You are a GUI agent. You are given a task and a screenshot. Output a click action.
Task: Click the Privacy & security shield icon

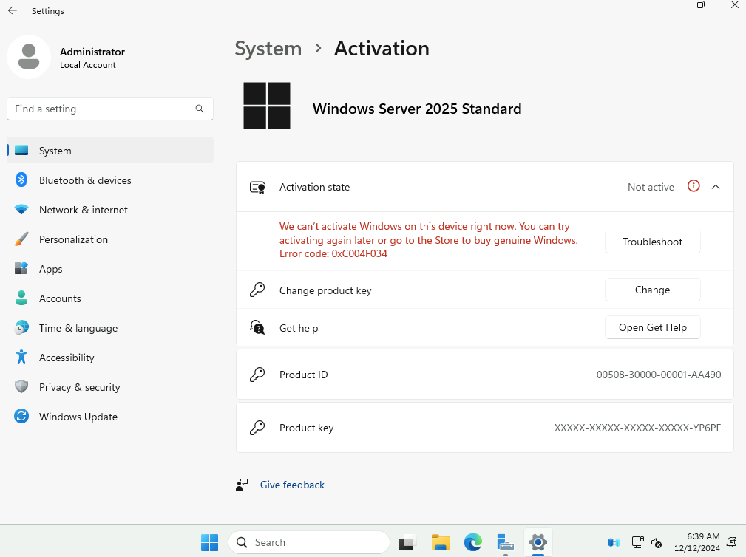(x=21, y=386)
